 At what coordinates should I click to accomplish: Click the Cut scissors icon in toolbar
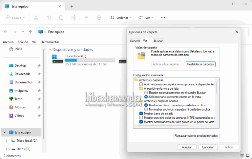coord(36,18)
